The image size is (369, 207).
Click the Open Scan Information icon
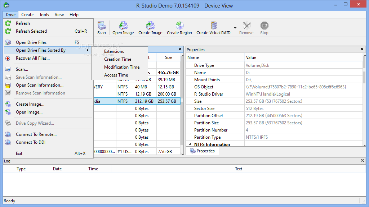click(8, 85)
